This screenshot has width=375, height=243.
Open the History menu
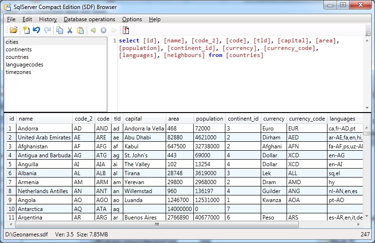tap(48, 19)
